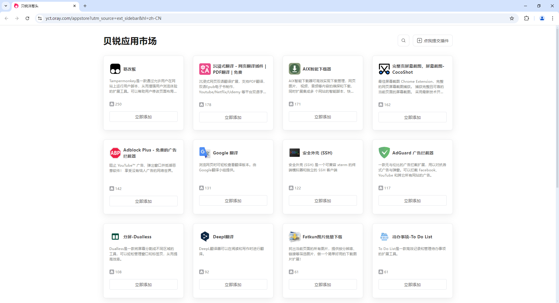Open the Fatkun图片批量下载 title
This screenshot has height=303, width=559.
click(322, 237)
